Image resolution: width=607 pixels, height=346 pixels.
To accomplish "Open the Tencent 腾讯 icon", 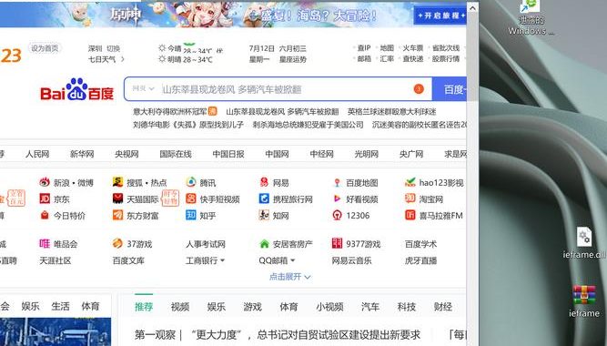I will 191,182.
